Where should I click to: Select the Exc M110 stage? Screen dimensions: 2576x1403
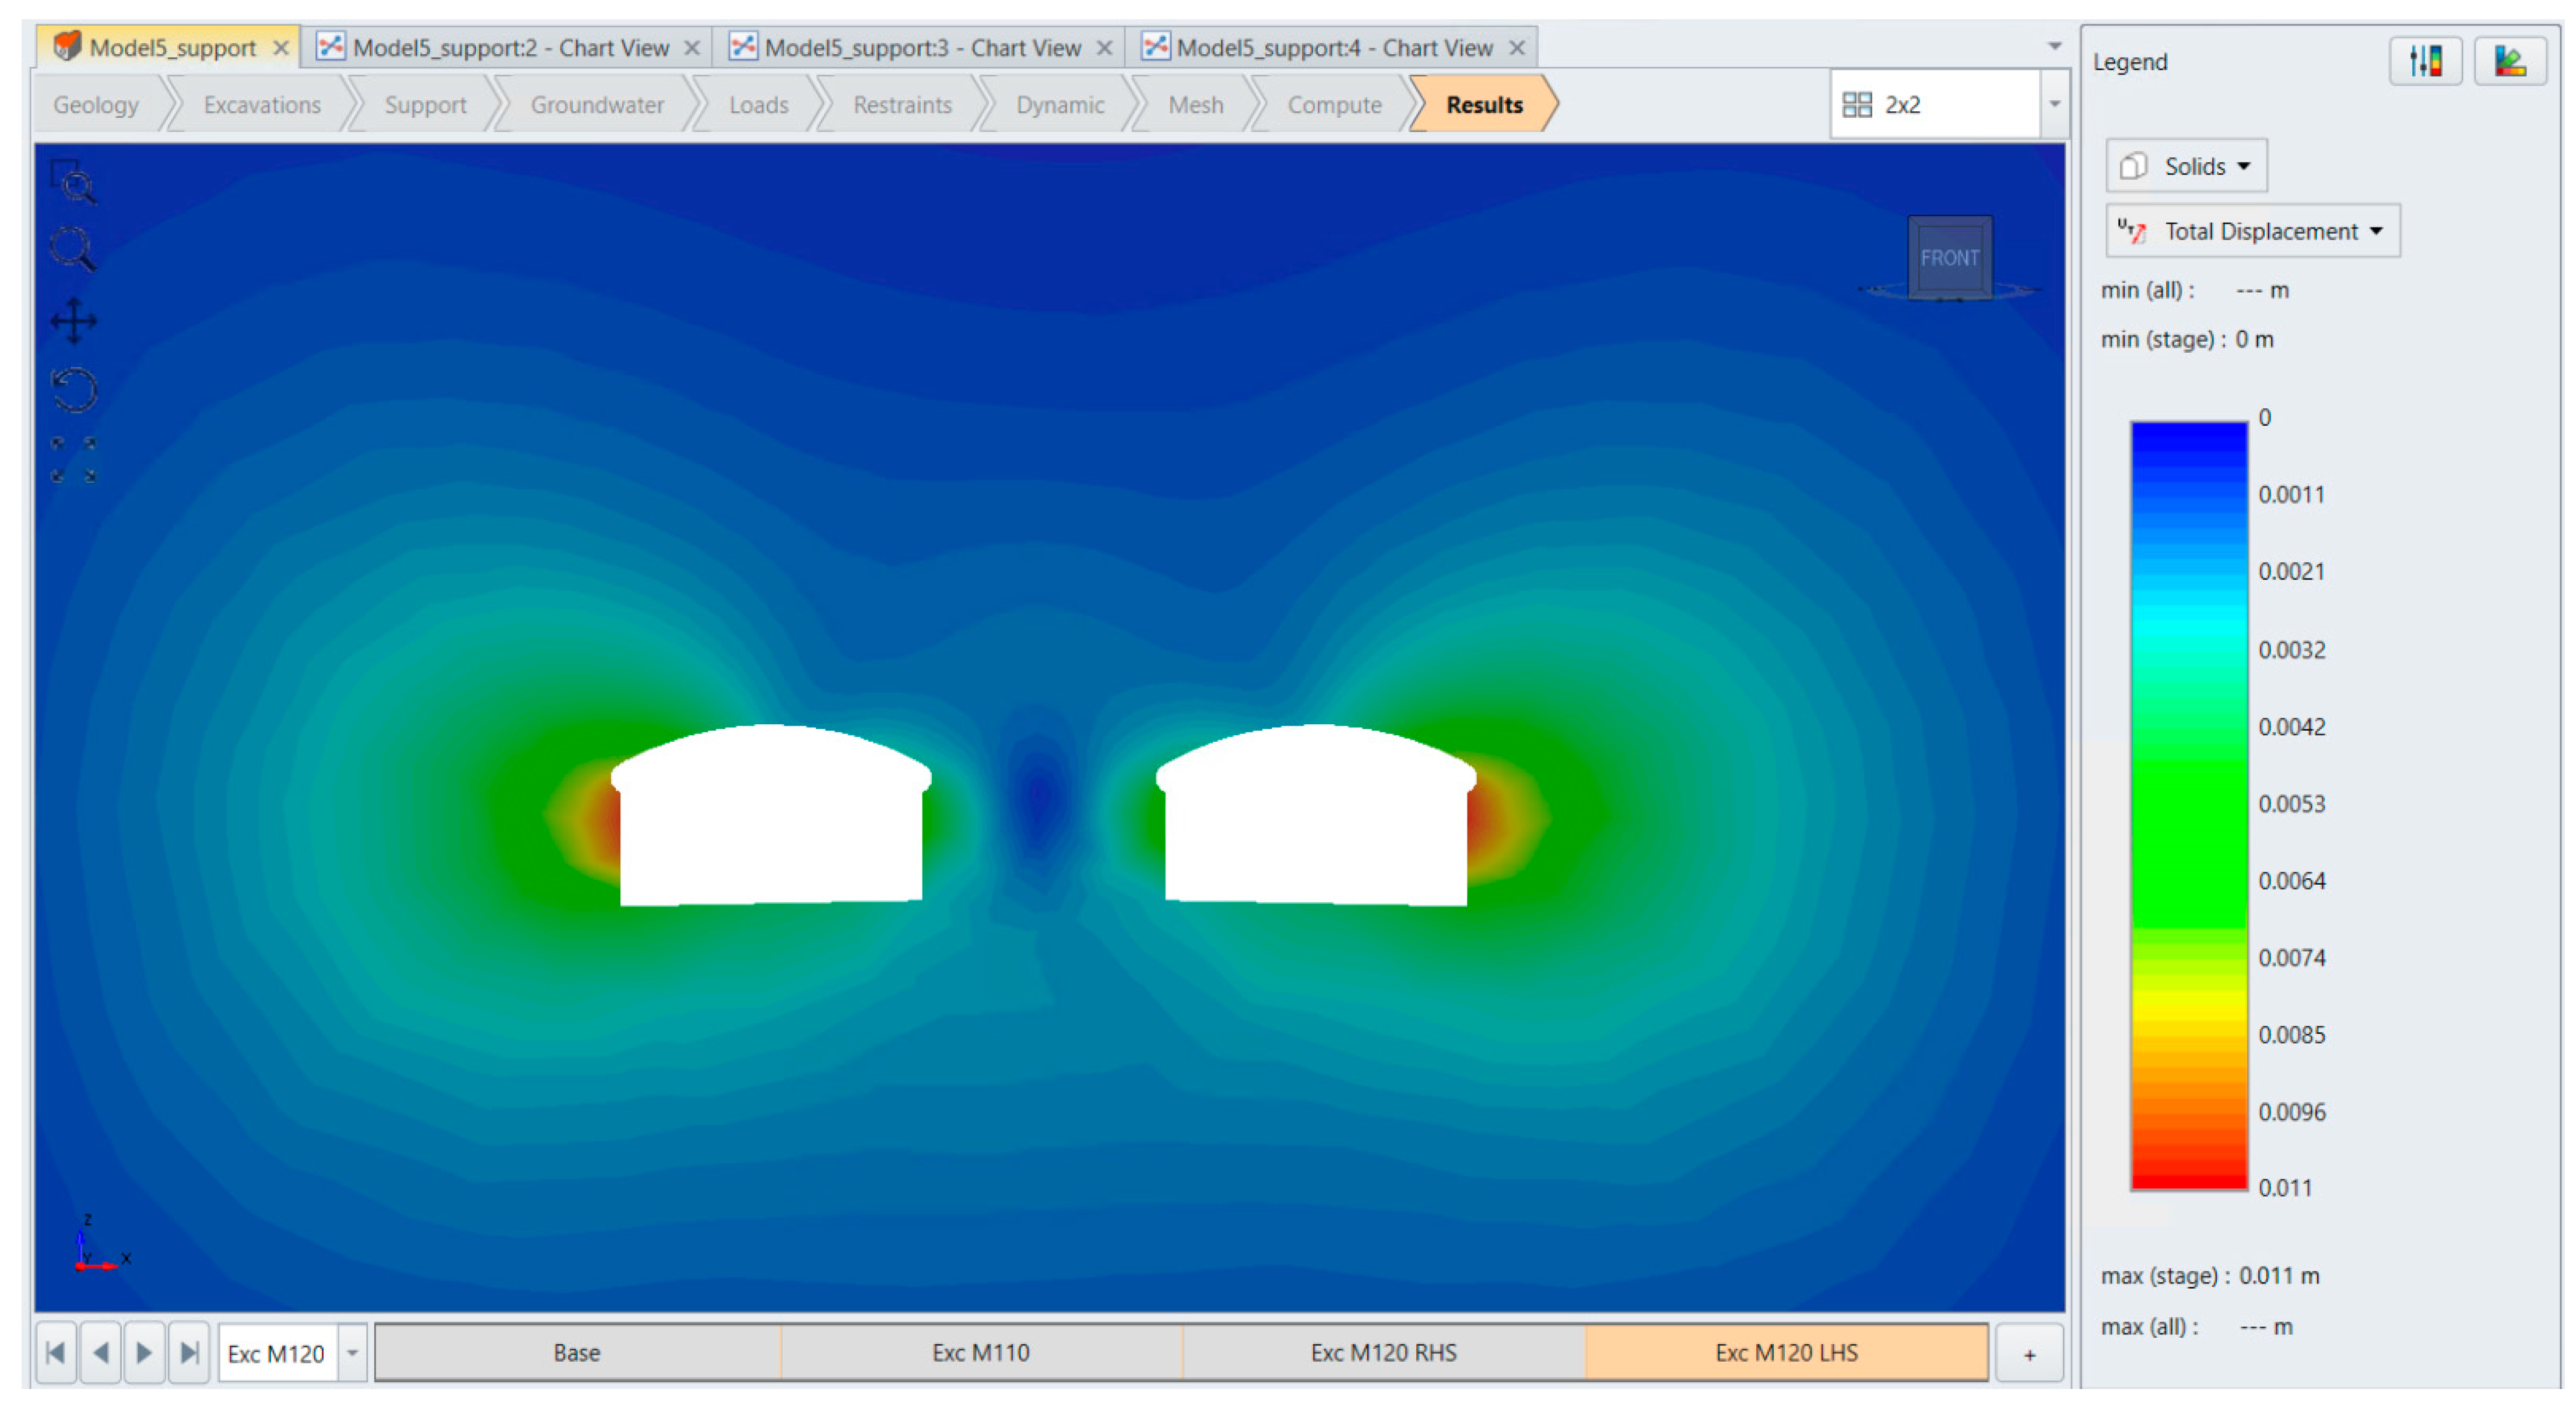pyautogui.click(x=980, y=1353)
